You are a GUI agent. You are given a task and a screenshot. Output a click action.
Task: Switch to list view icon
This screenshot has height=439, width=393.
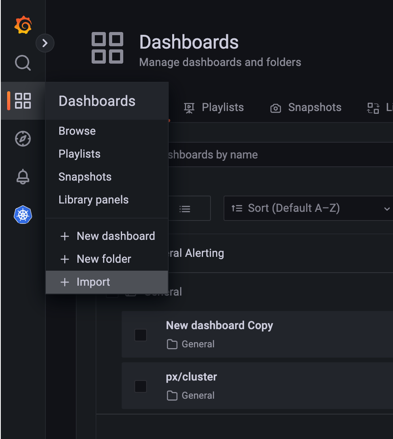point(185,209)
